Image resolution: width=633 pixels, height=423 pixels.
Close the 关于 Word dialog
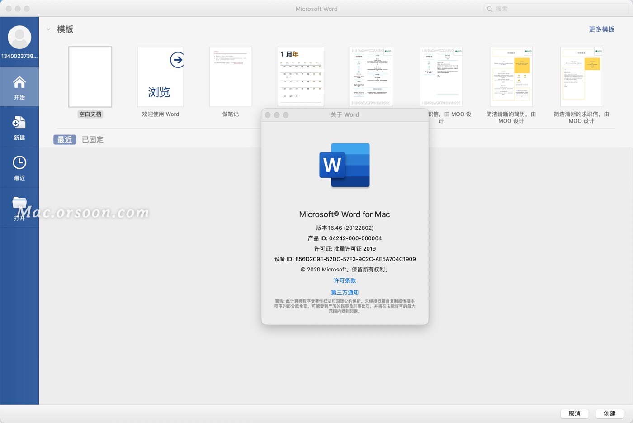[268, 115]
